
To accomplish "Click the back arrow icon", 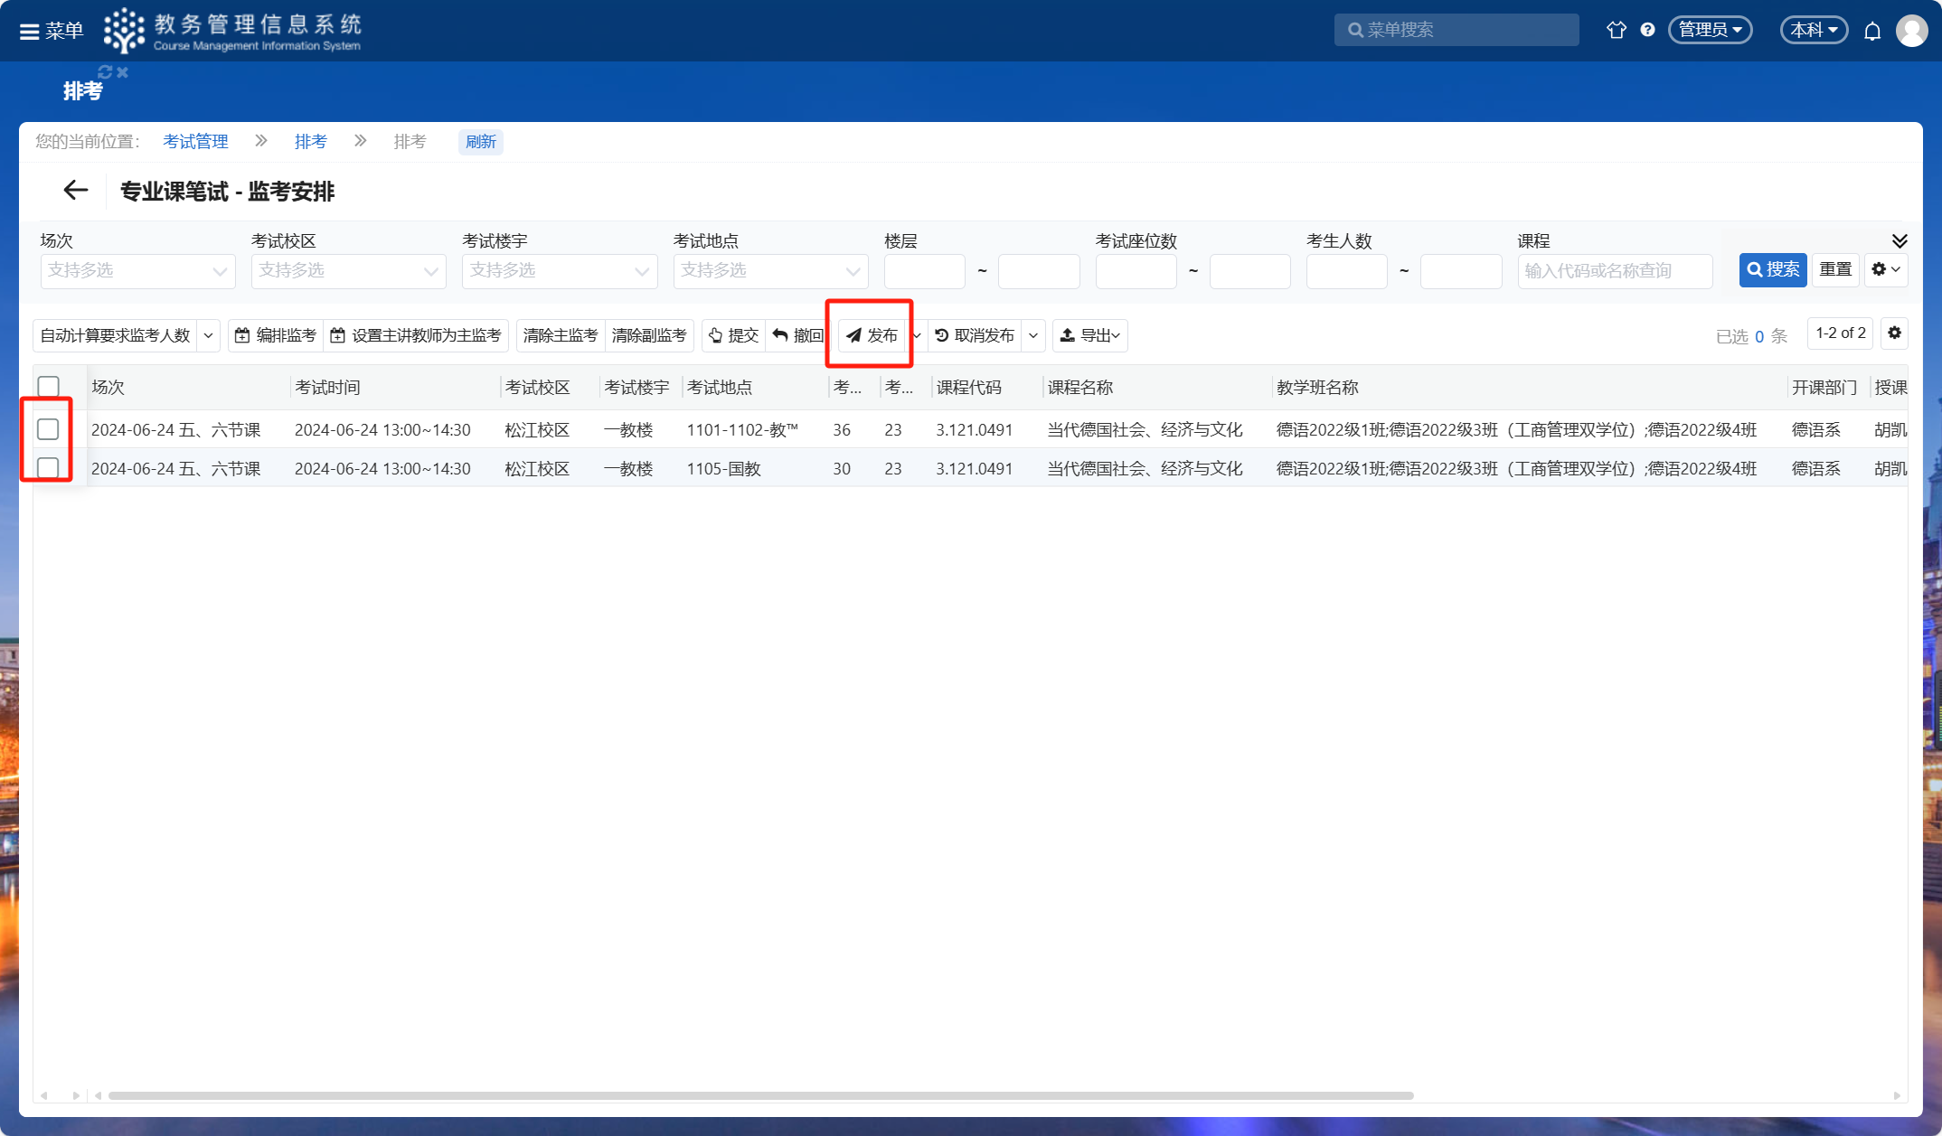I will point(76,190).
